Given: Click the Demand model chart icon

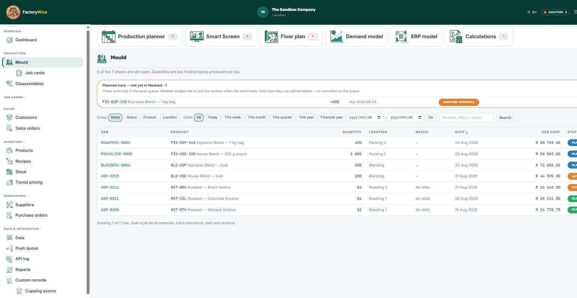Looking at the screenshot, I should pos(337,36).
